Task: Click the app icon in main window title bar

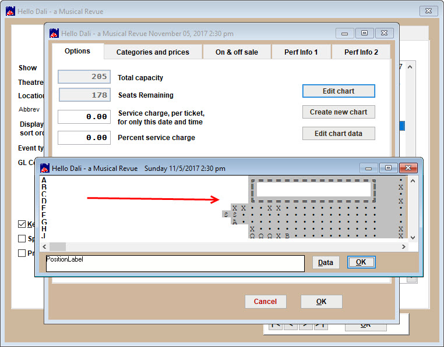Action: [10, 11]
